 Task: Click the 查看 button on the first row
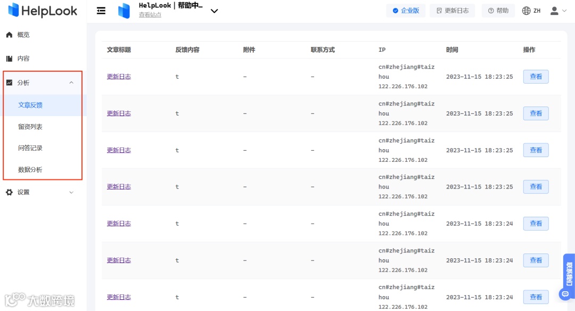[x=536, y=77]
